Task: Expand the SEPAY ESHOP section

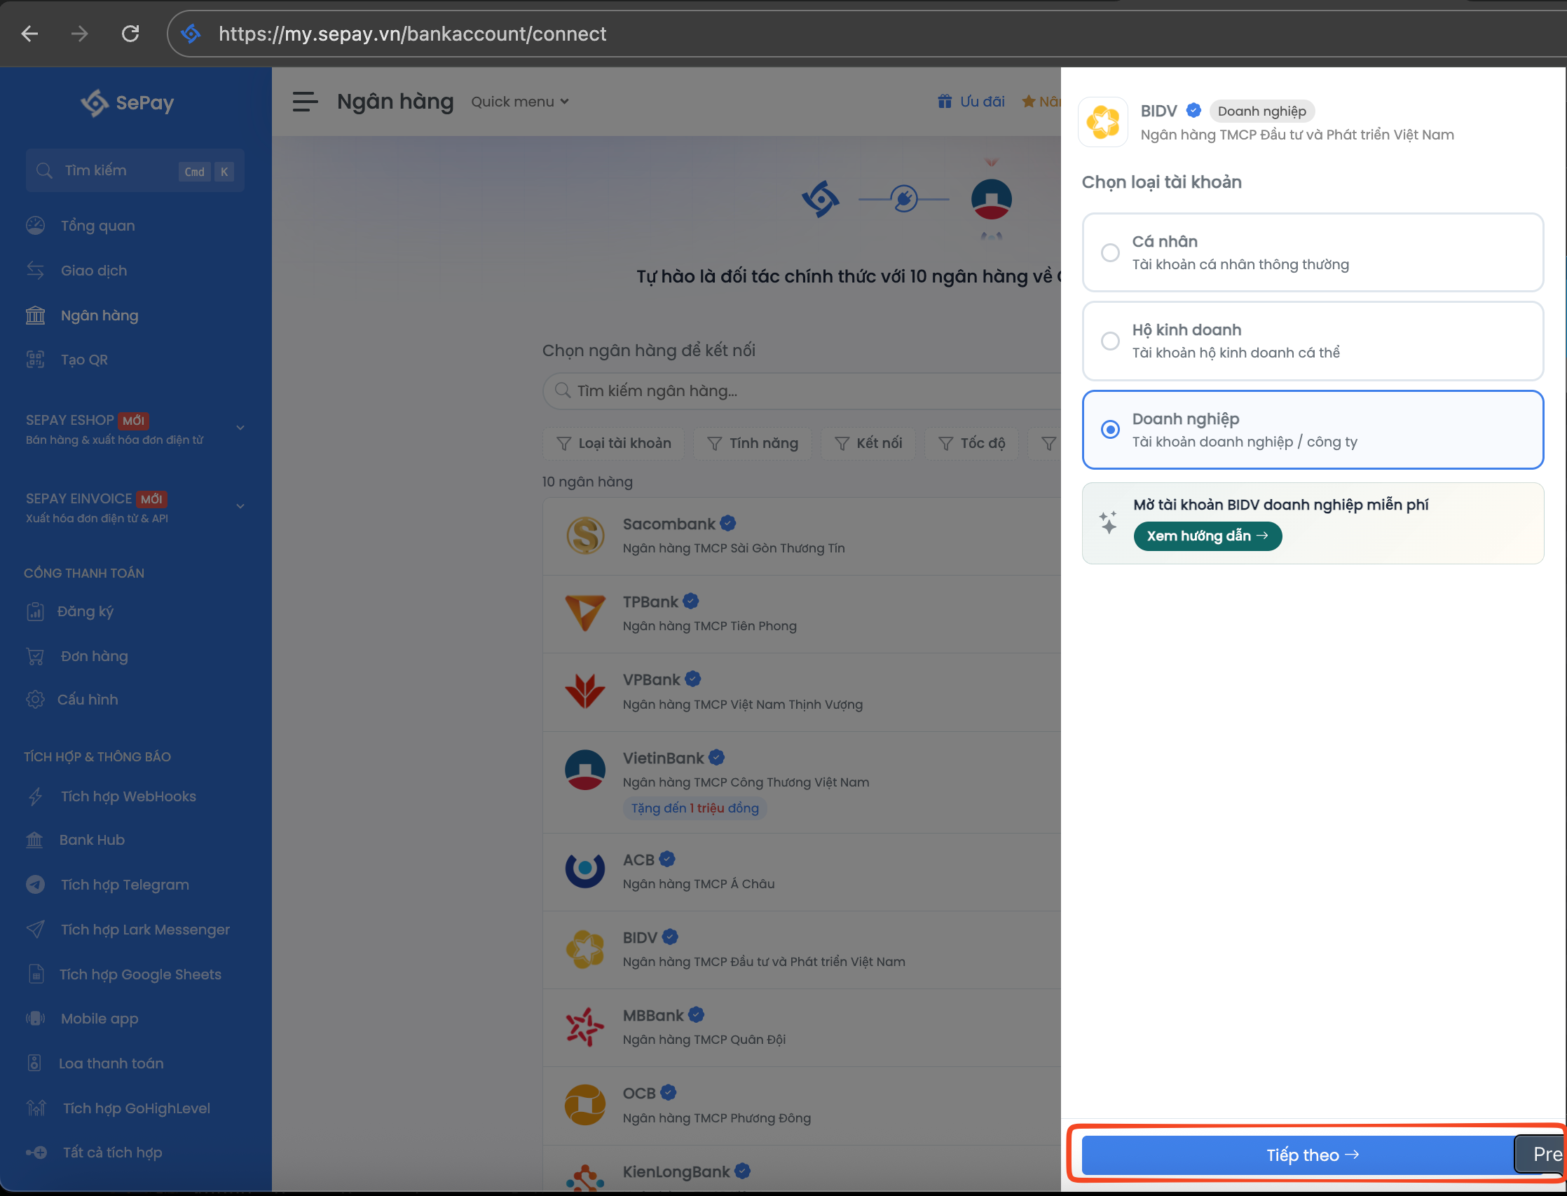Action: tap(240, 428)
